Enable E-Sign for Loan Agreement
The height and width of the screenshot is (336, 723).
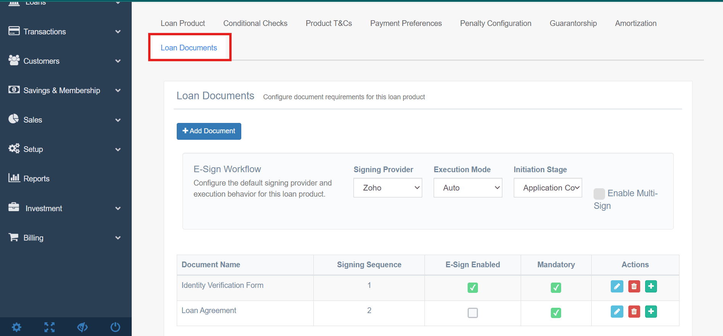click(x=473, y=313)
